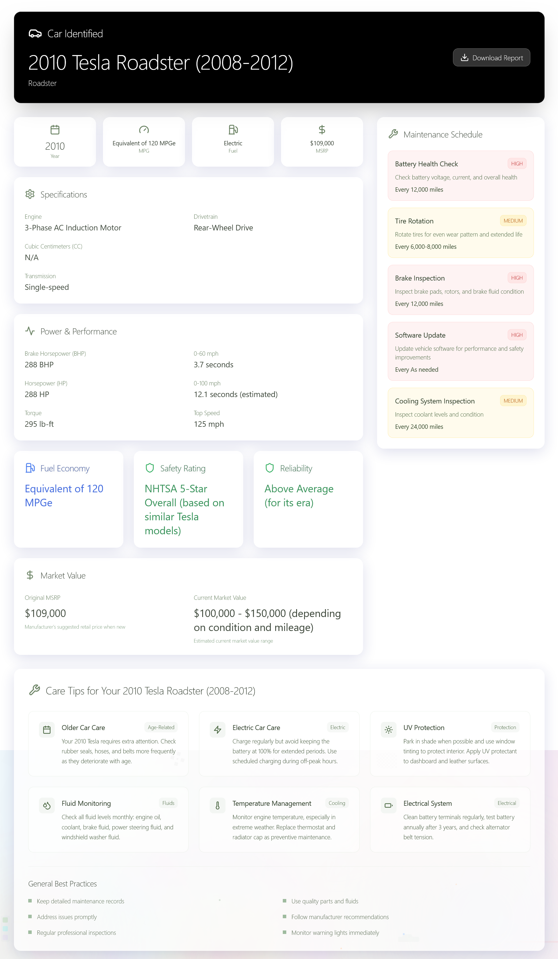Click the dollar icon above $109,000 MSRP
Image resolution: width=558 pixels, height=959 pixels.
pyautogui.click(x=322, y=130)
